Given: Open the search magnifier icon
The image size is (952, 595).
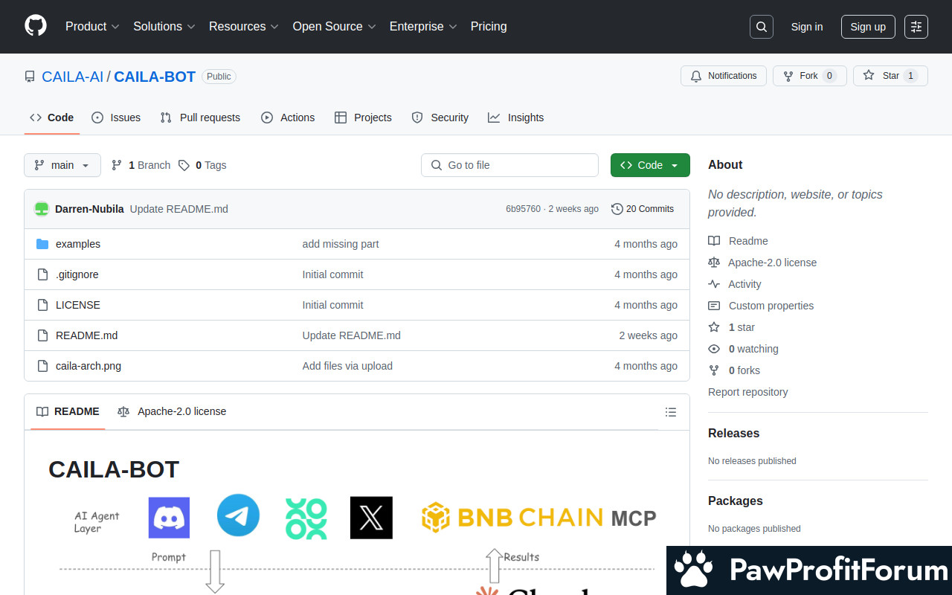Looking at the screenshot, I should [x=762, y=27].
